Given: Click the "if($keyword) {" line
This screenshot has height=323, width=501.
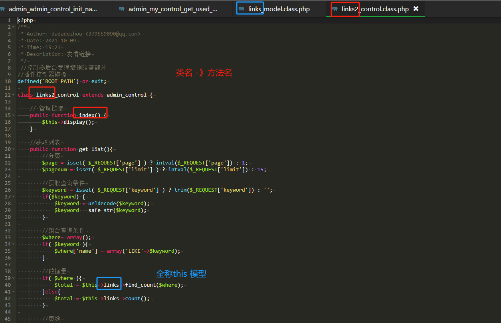Looking at the screenshot, I should pos(63,197).
